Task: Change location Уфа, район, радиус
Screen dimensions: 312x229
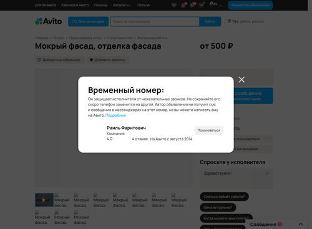Action: (248, 21)
